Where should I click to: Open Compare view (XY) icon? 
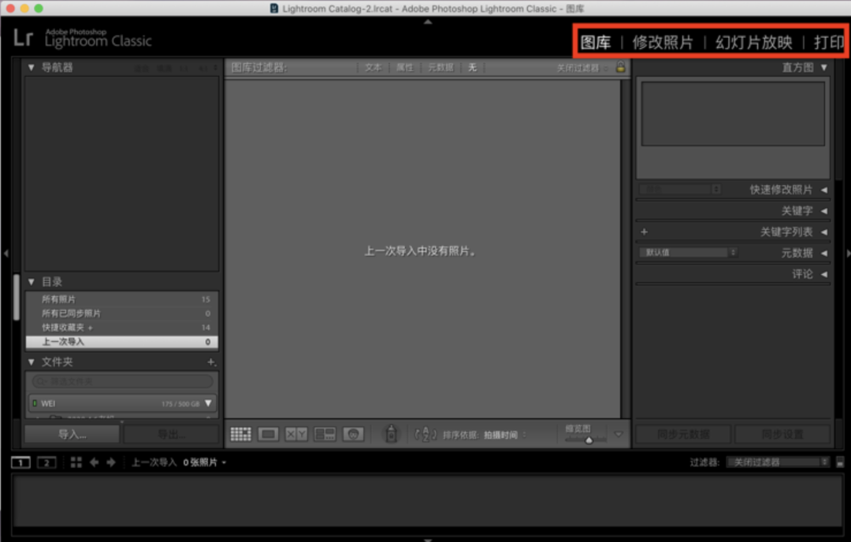(x=296, y=434)
